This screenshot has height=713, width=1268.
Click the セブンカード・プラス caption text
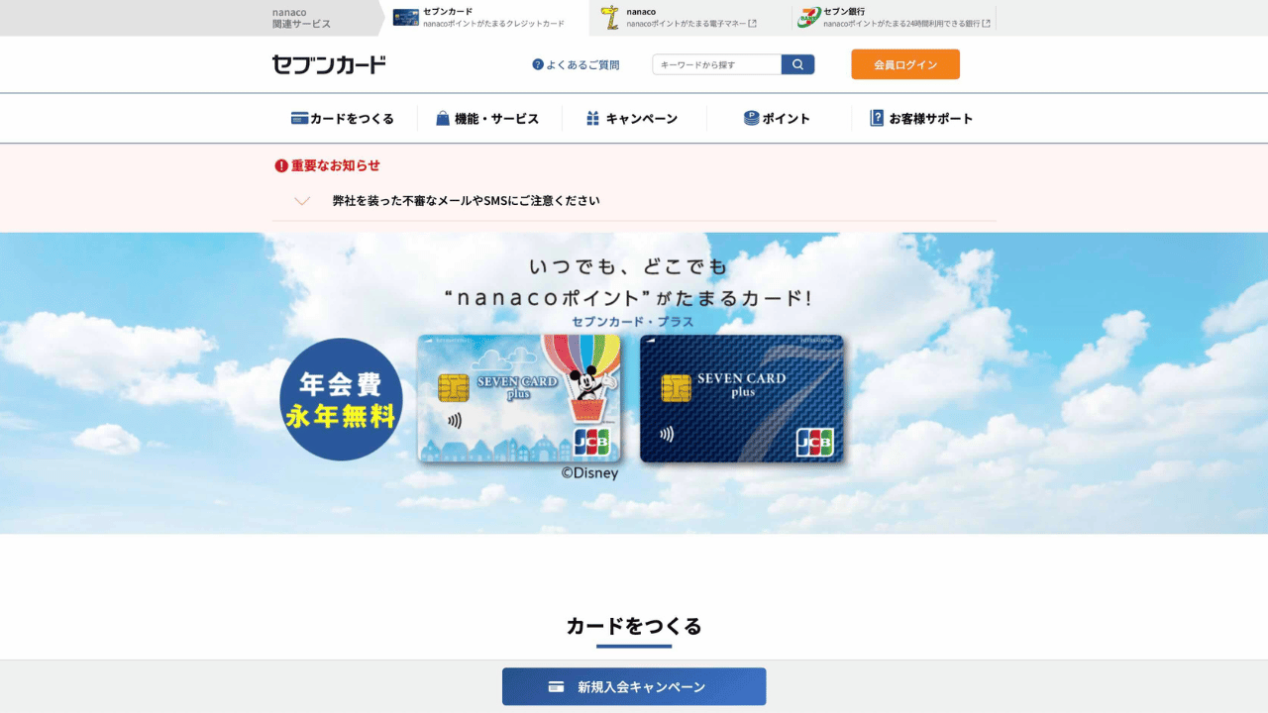pos(633,322)
